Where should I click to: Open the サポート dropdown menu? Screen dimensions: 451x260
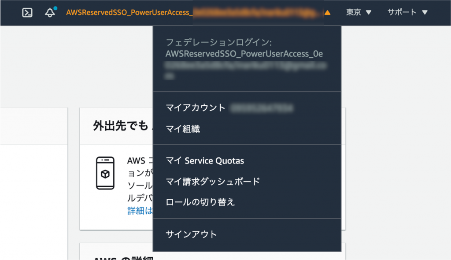pos(407,12)
